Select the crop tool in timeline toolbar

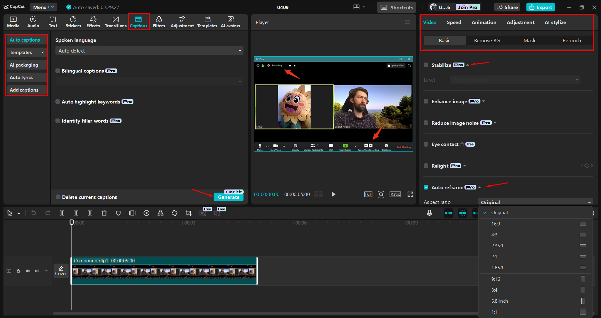189,213
